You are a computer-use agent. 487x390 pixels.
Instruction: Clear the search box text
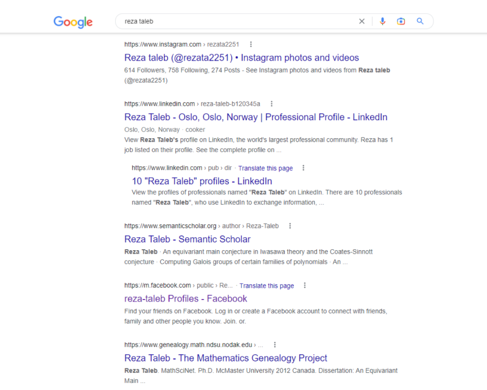click(361, 21)
